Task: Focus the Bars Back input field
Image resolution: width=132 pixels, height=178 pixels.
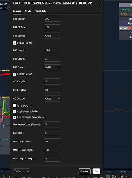Action: [x=52, y=133]
